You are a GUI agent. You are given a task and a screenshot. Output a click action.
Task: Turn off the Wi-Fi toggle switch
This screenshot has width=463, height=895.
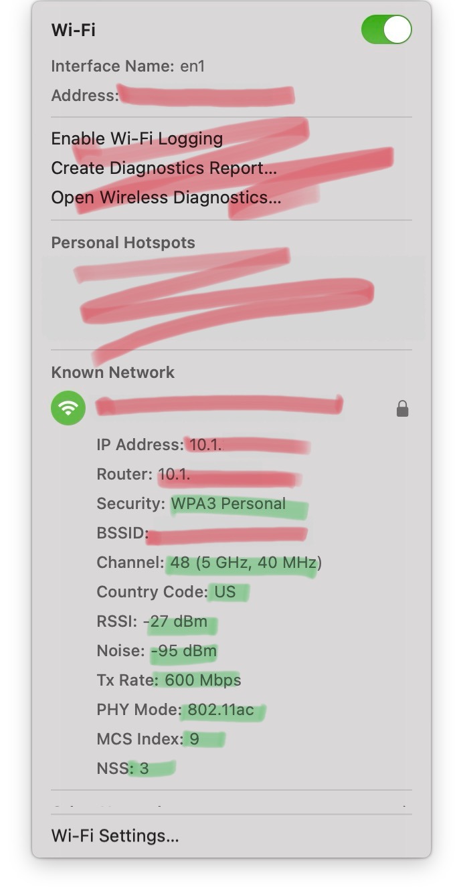tap(386, 30)
